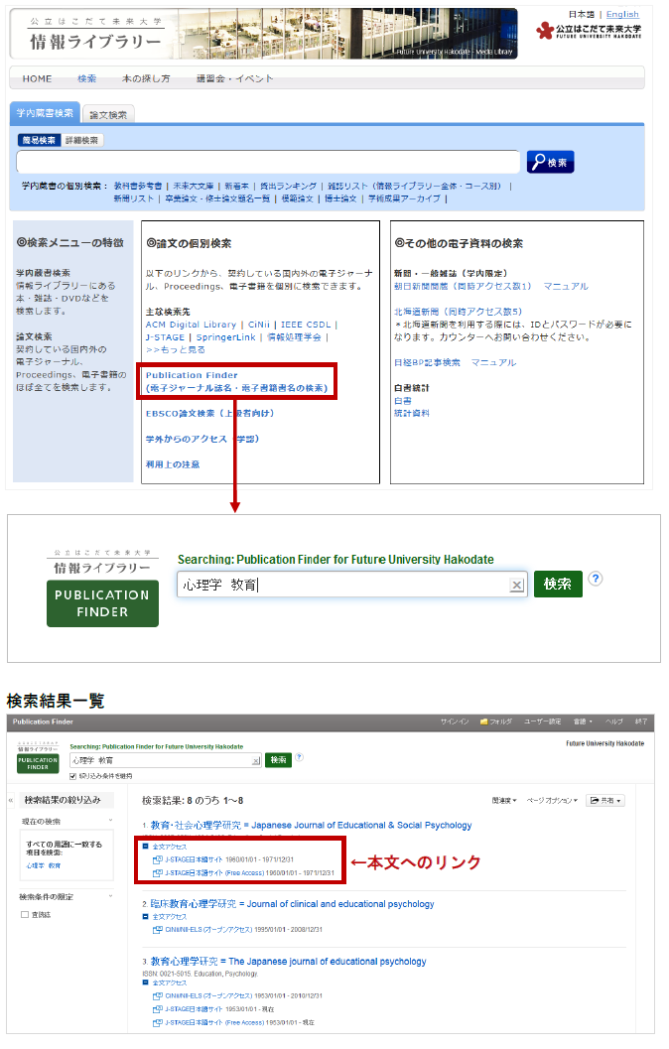
Task: Open J-STAGE link in 主な検索先
Action: point(165,337)
